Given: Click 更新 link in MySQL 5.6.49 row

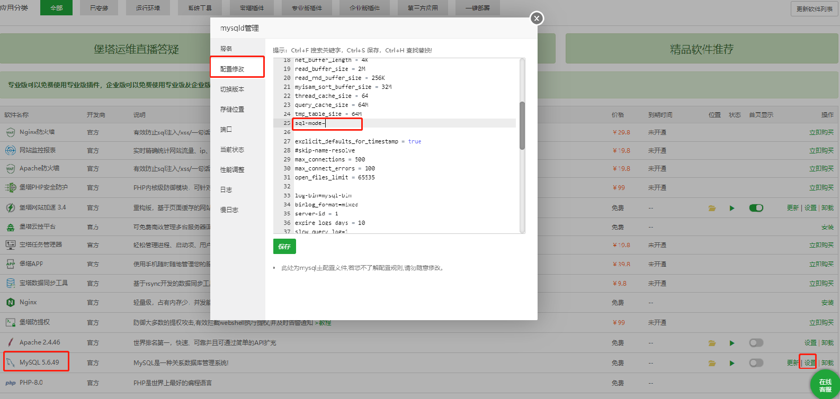Looking at the screenshot, I should click(x=792, y=363).
